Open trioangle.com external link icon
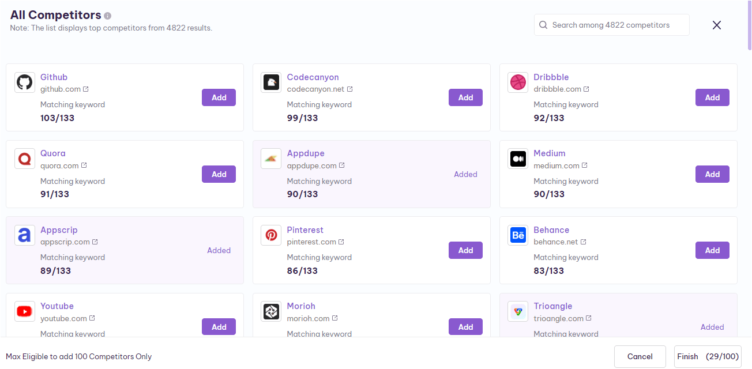 click(589, 318)
